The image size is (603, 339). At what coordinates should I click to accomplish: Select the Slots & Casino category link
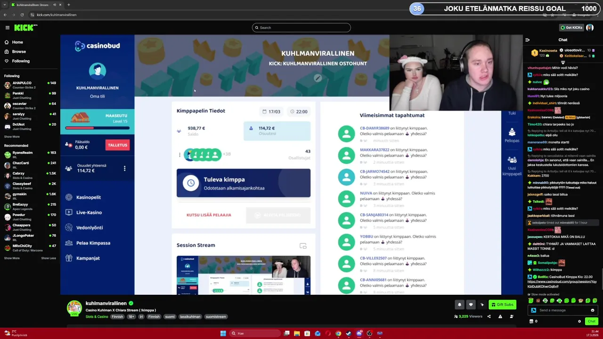(97, 317)
